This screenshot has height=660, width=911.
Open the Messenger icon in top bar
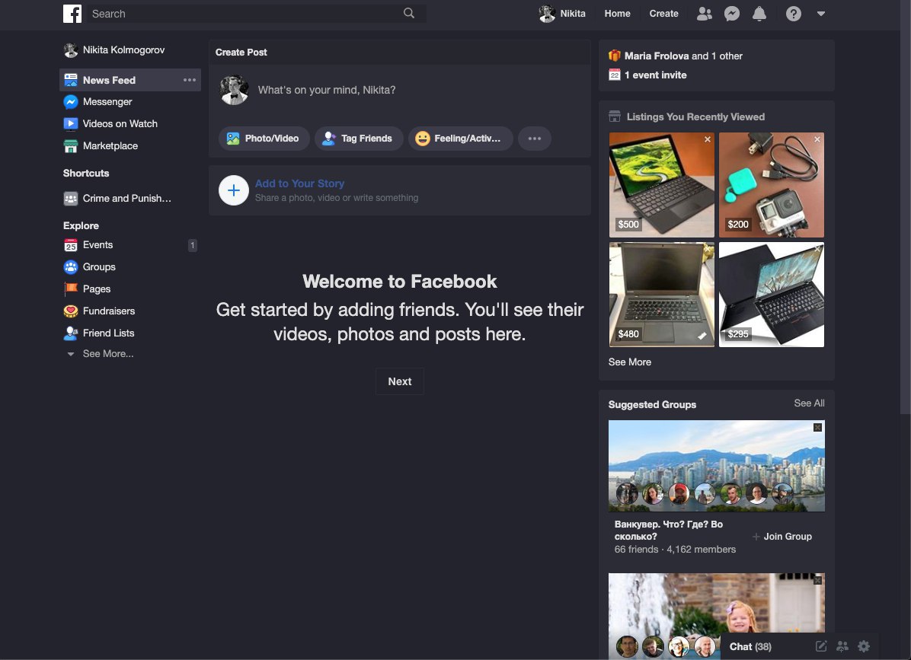[732, 14]
